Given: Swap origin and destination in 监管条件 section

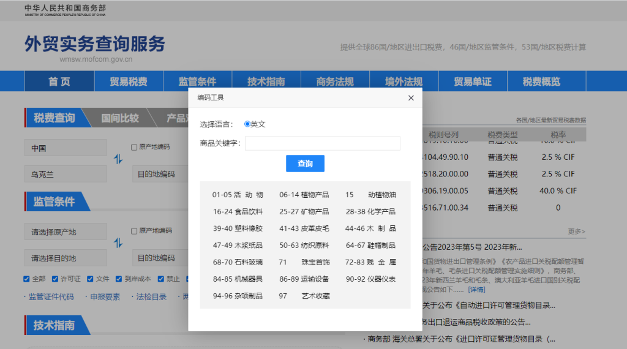Looking at the screenshot, I should coord(118,242).
